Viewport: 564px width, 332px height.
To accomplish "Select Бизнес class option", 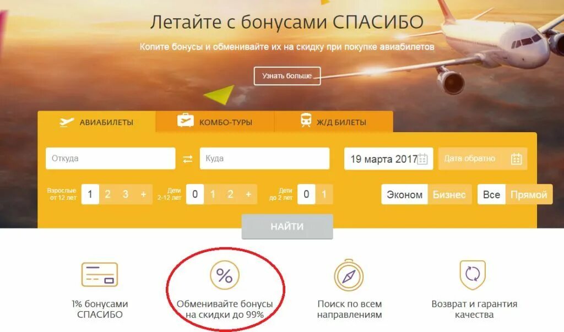I will point(449,194).
